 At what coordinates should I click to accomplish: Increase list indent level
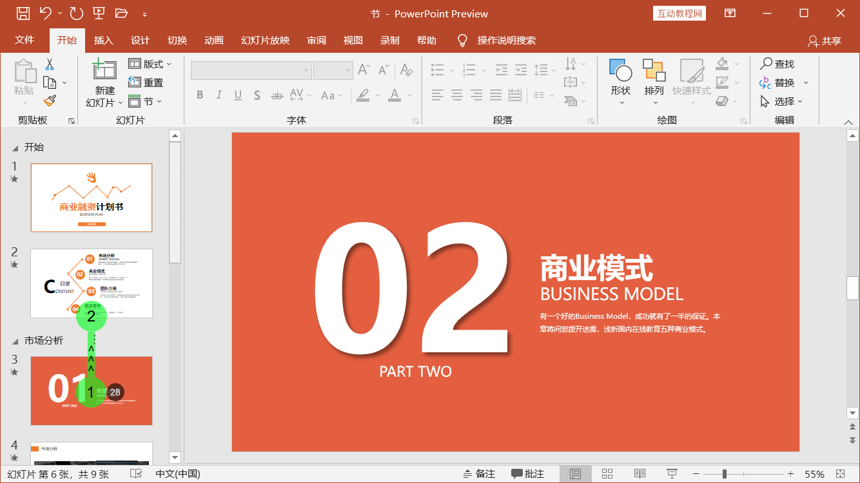coord(521,70)
